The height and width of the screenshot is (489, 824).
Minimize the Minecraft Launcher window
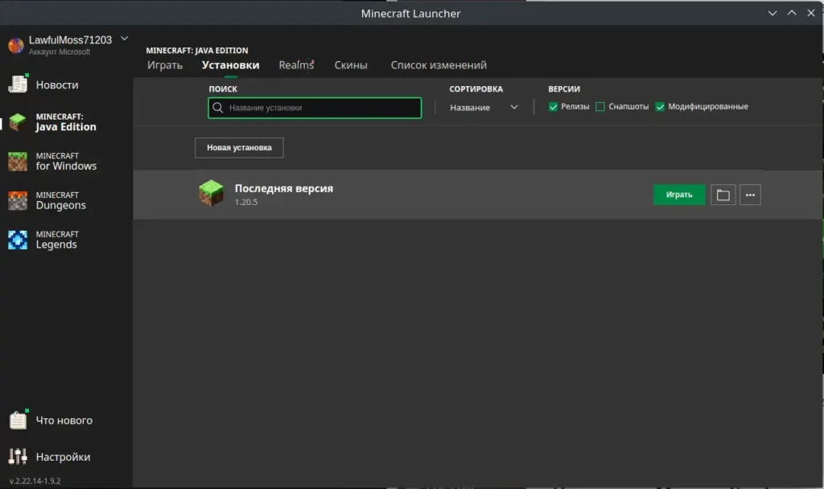pos(772,13)
